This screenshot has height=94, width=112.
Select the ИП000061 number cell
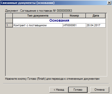click(74, 25)
